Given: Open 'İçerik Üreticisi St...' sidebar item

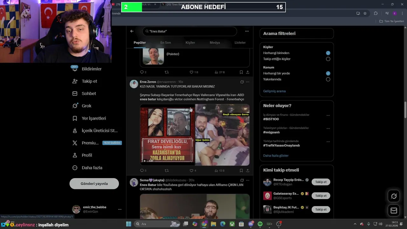Looking at the screenshot, I should [95, 130].
